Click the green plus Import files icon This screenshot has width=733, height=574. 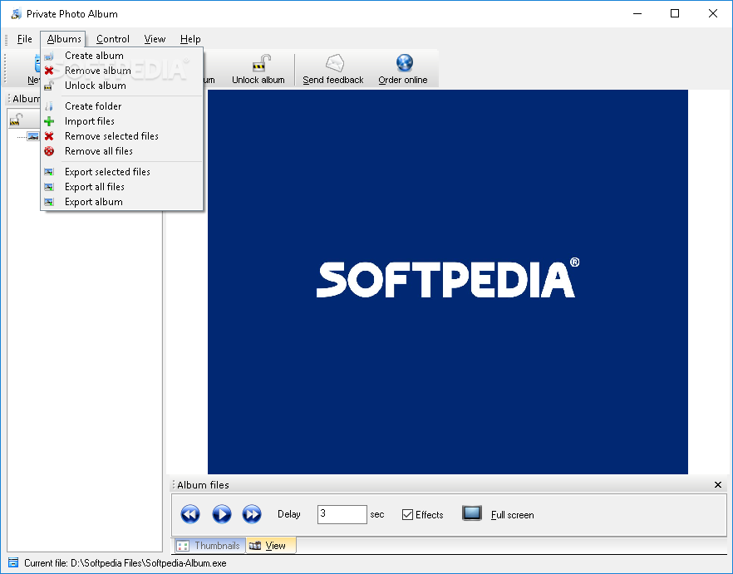tap(49, 121)
